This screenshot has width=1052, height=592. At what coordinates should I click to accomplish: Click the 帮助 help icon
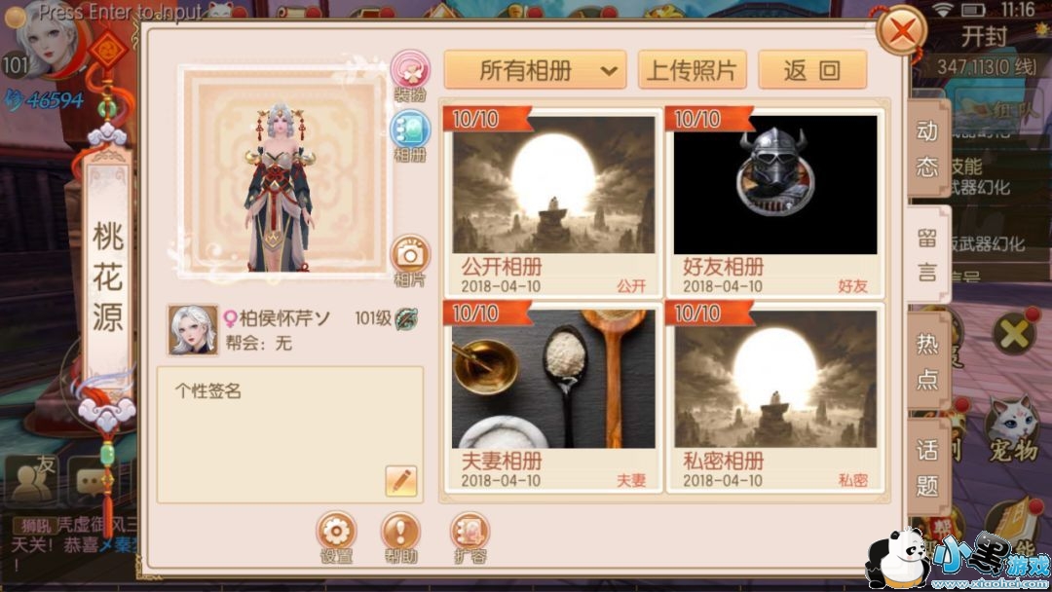pyautogui.click(x=400, y=537)
